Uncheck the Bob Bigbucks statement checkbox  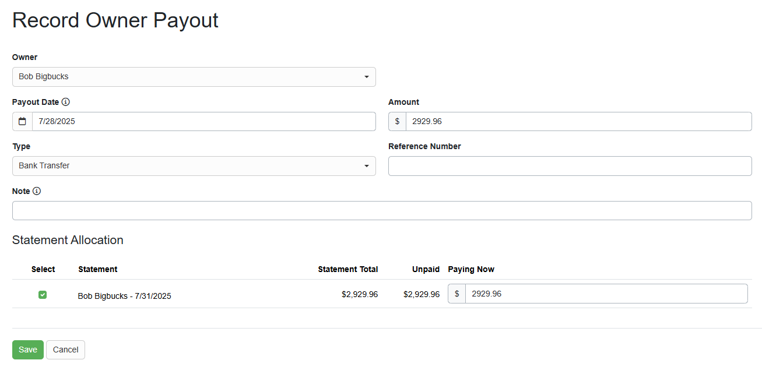point(43,295)
